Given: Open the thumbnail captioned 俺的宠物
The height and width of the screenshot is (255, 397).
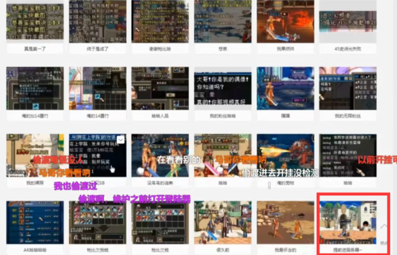Looking at the screenshot, I should (285, 155).
